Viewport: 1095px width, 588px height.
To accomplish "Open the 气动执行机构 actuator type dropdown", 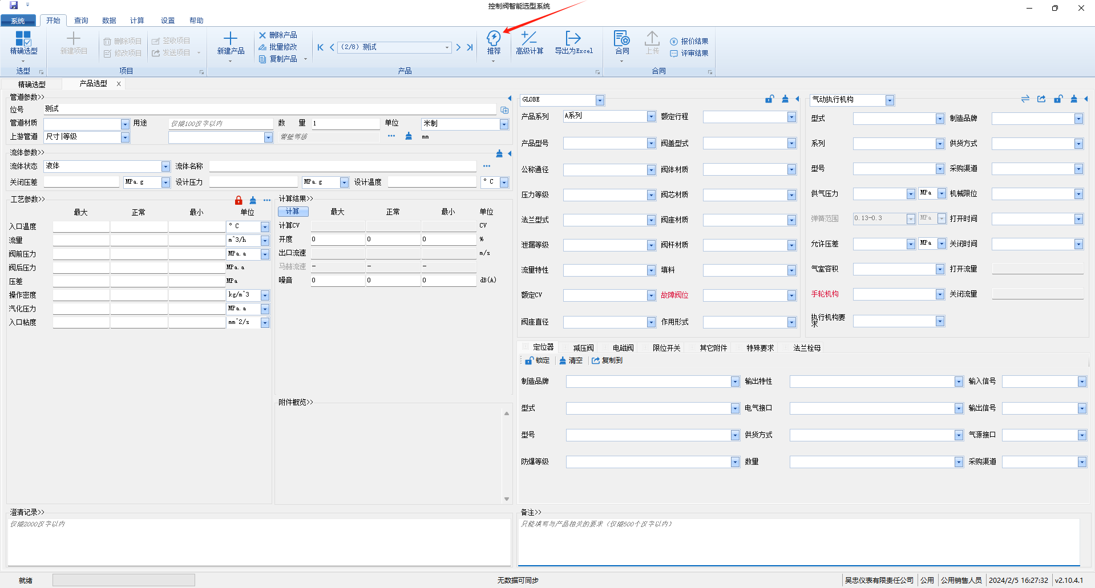I will [x=890, y=100].
